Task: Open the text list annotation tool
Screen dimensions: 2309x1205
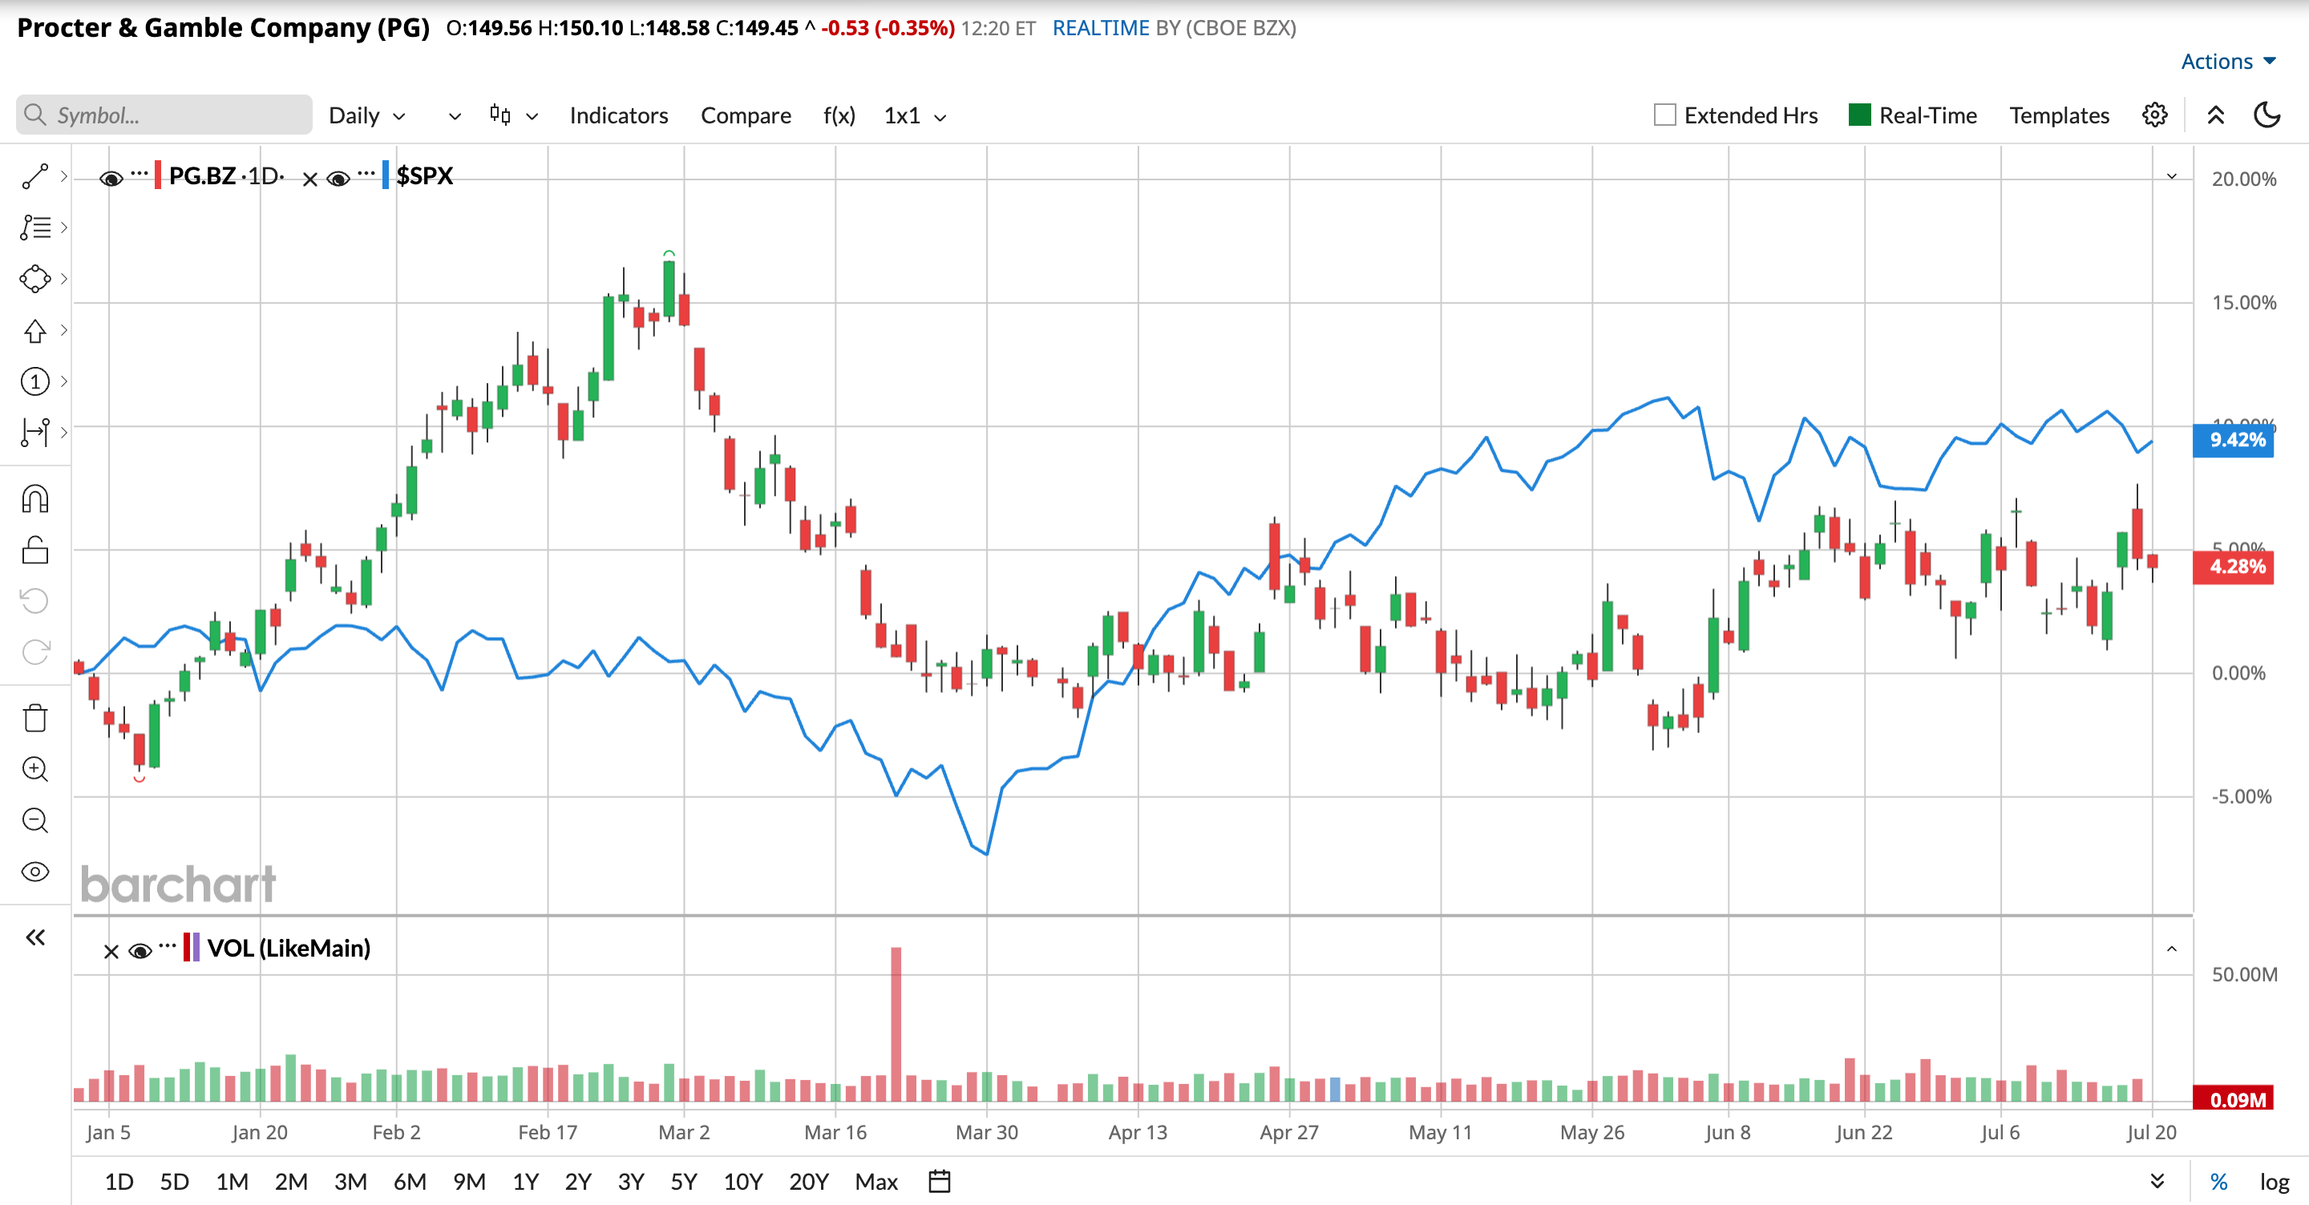Action: click(x=35, y=228)
